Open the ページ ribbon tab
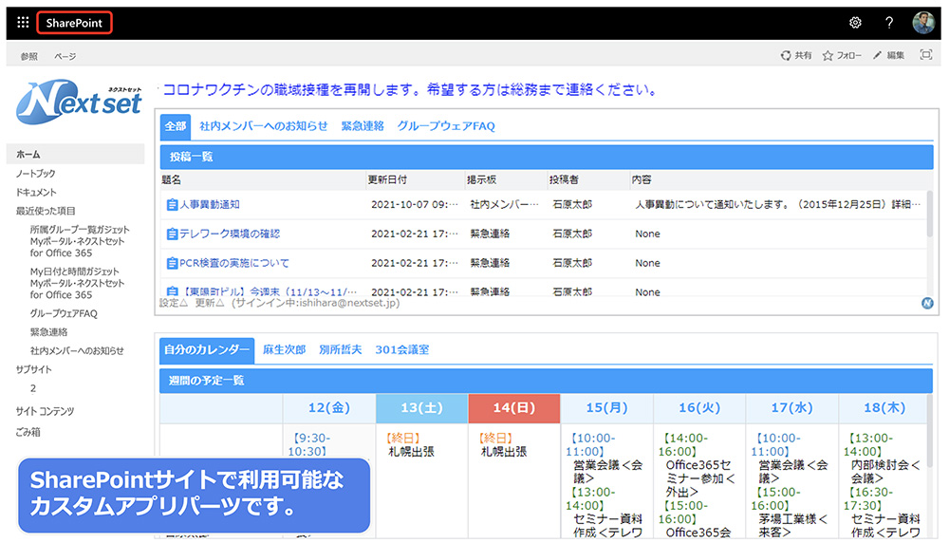 coord(65,57)
